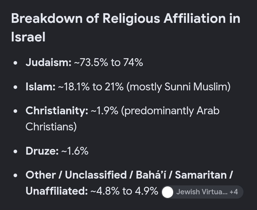
Task: Select the bold Unaffiliated: label
Action: pyautogui.click(x=57, y=191)
